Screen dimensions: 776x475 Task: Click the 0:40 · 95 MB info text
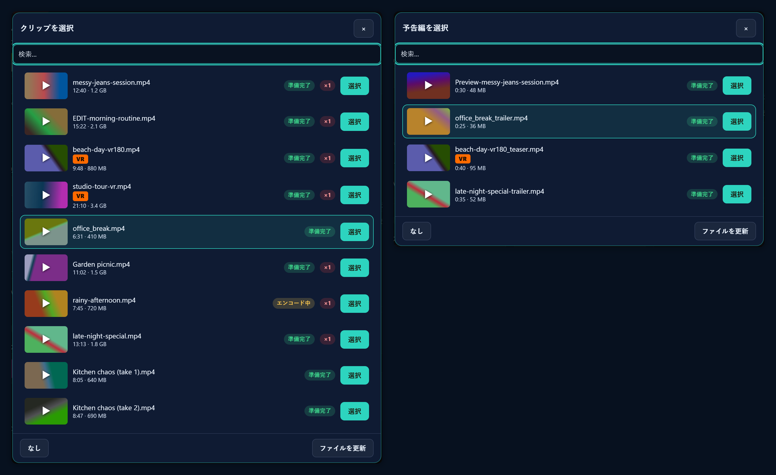click(x=470, y=168)
